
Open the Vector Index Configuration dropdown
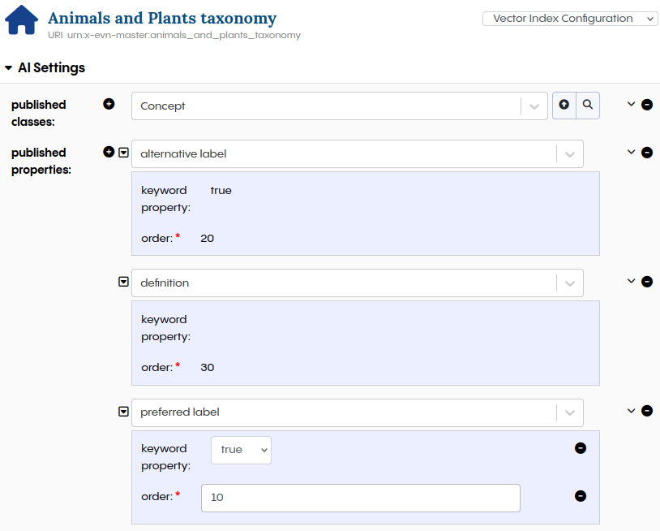pos(570,19)
